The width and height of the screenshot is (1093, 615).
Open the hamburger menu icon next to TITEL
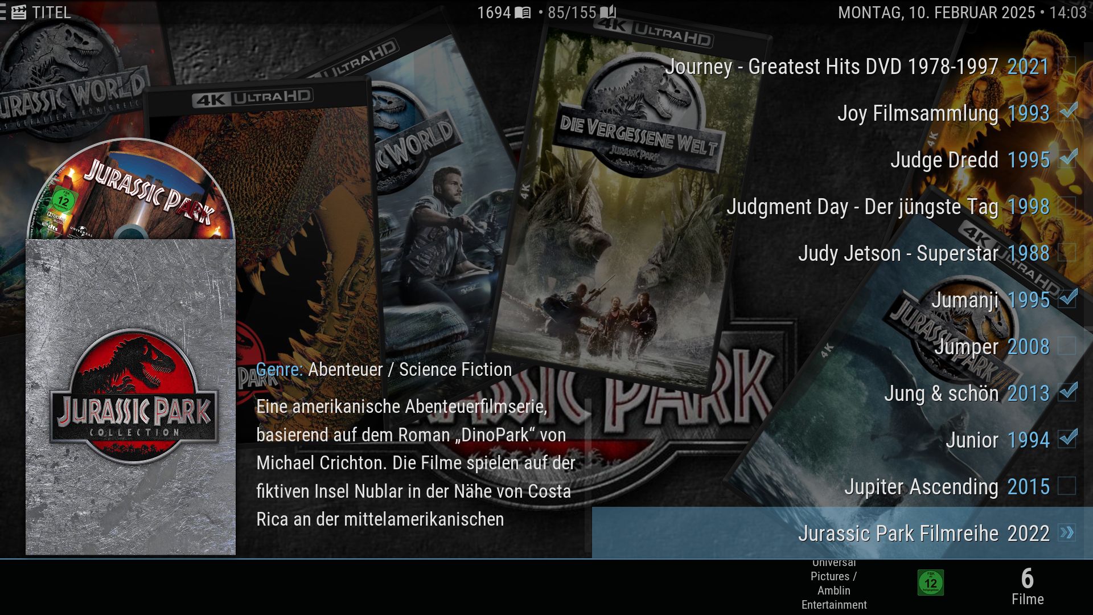(3, 13)
